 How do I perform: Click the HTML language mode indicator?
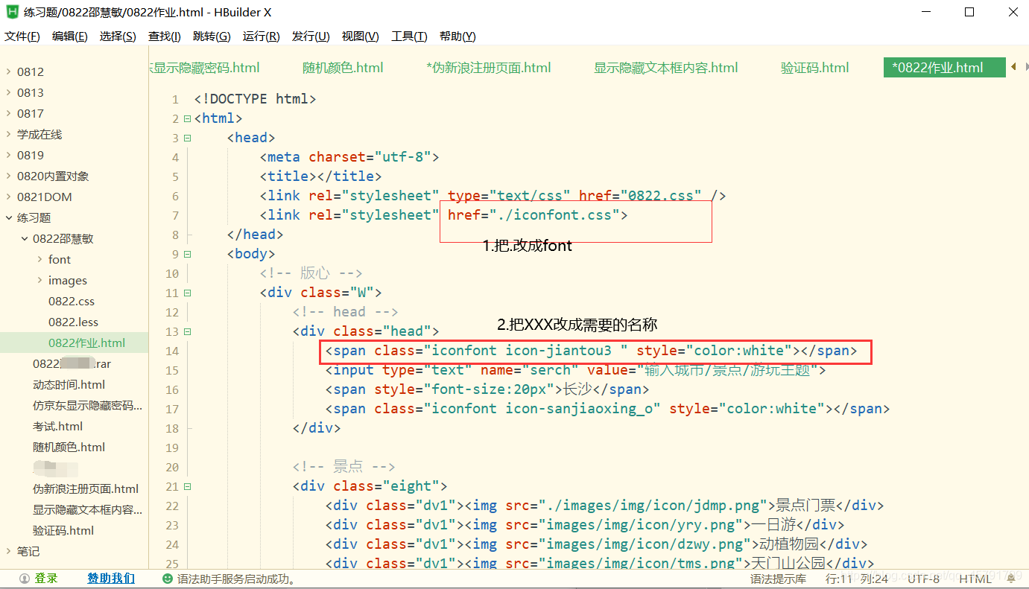pos(975,579)
